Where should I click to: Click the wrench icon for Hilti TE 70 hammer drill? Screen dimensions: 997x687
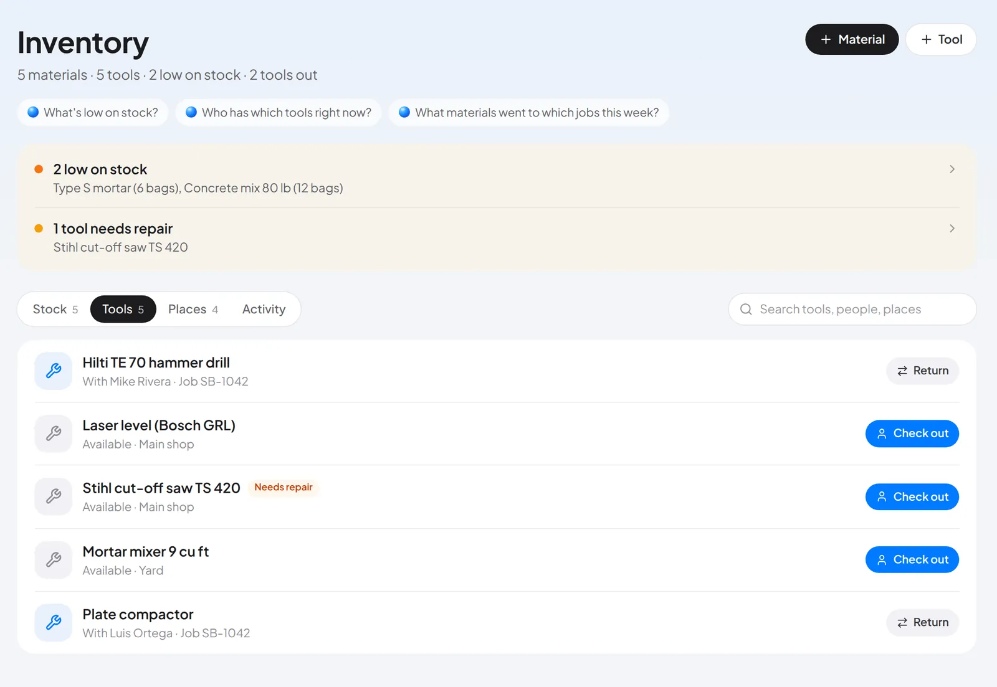54,371
